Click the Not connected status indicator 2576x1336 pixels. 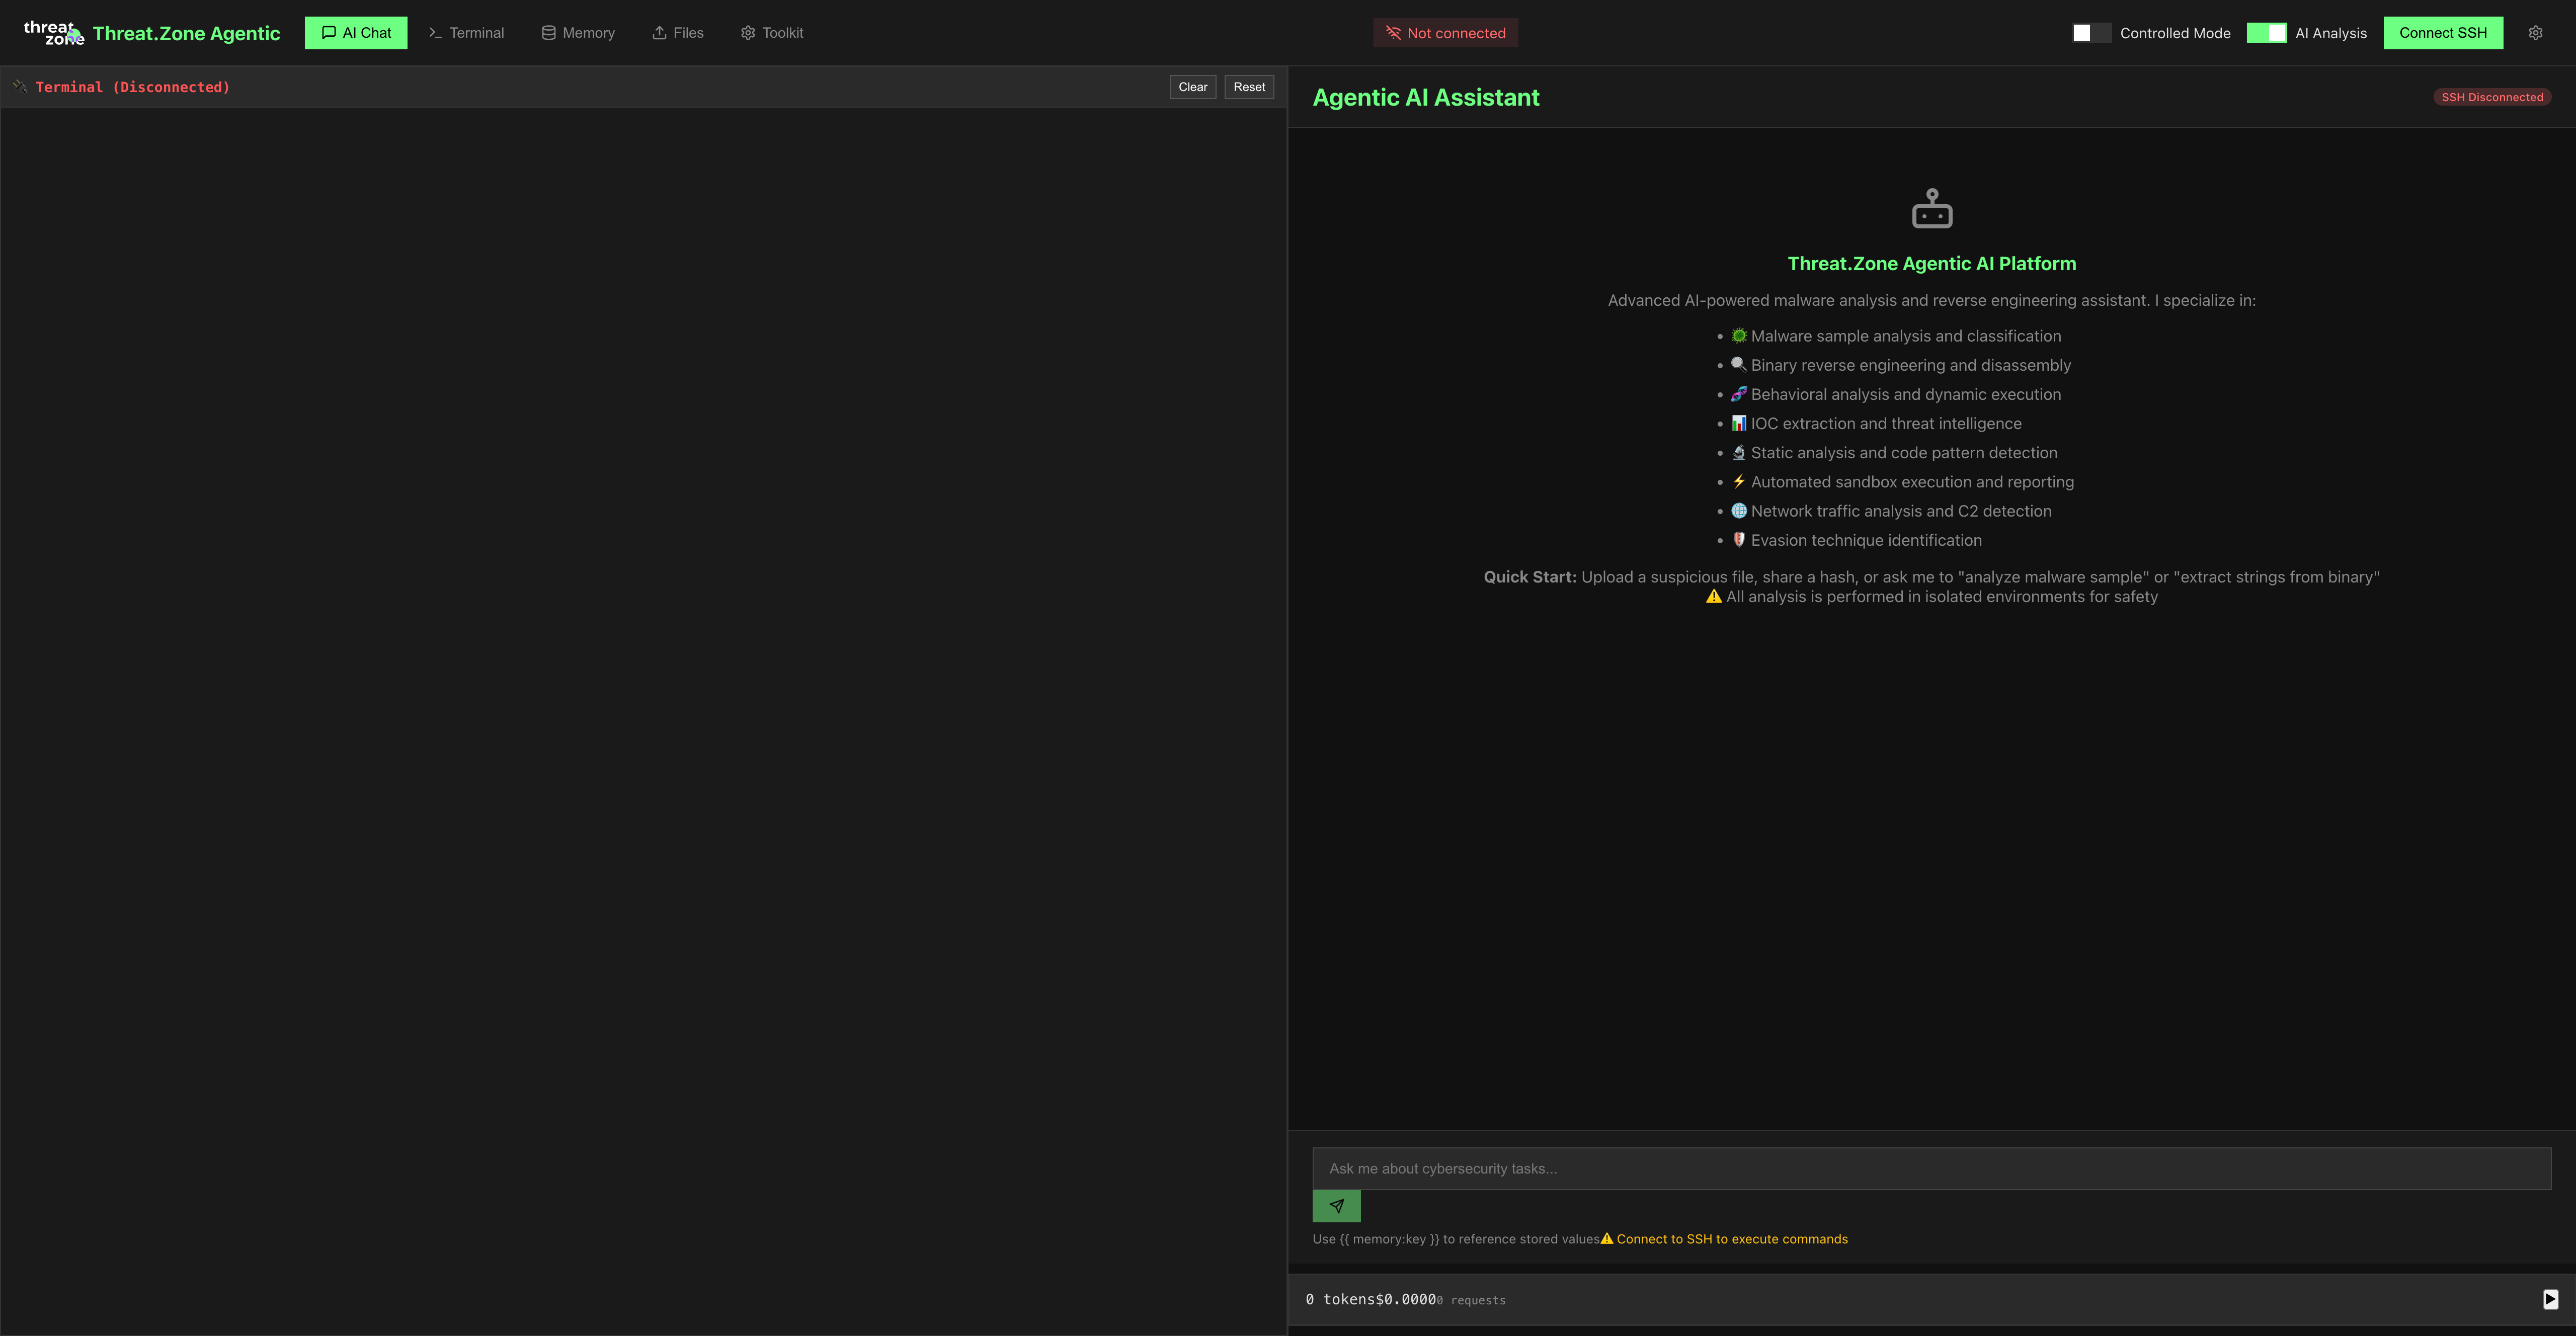pos(1445,32)
